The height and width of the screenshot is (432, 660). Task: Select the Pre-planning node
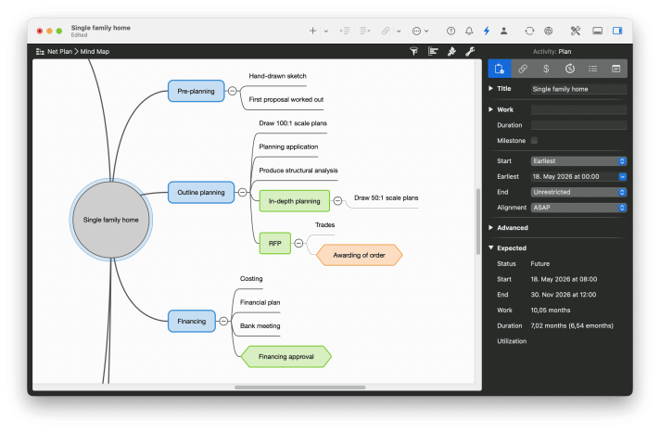[197, 91]
